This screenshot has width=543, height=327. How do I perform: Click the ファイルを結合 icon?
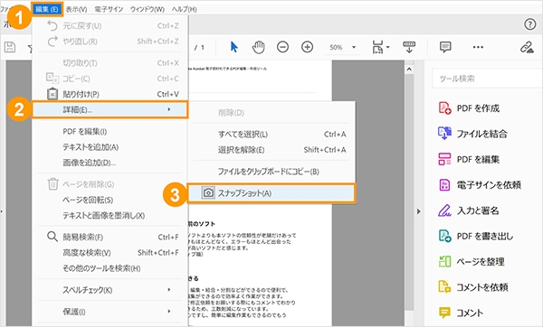[x=444, y=134]
